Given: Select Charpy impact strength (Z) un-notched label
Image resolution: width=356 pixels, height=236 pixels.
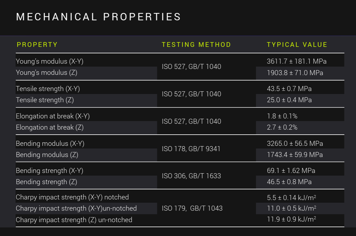Looking at the screenshot, I should tap(74, 220).
